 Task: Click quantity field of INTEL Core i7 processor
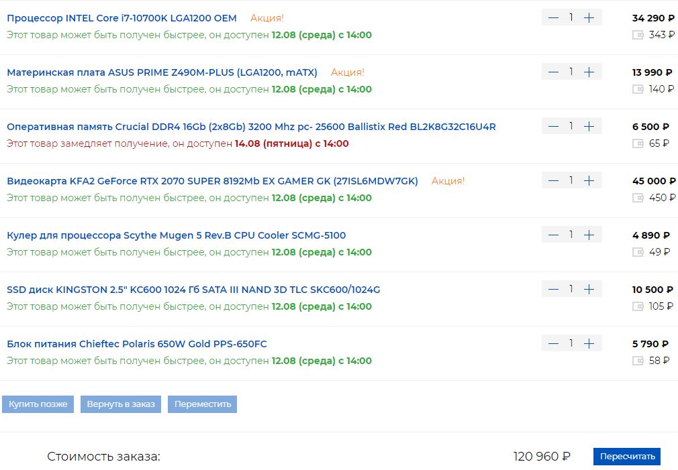(x=571, y=17)
